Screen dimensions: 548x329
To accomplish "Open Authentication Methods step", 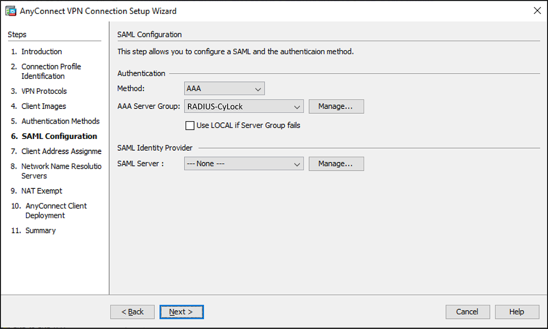I will coord(60,121).
